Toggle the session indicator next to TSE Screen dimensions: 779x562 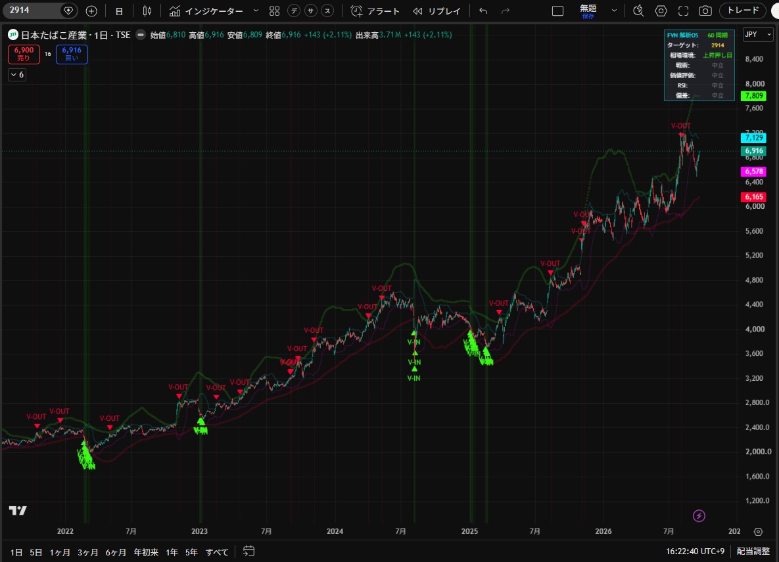tap(141, 35)
